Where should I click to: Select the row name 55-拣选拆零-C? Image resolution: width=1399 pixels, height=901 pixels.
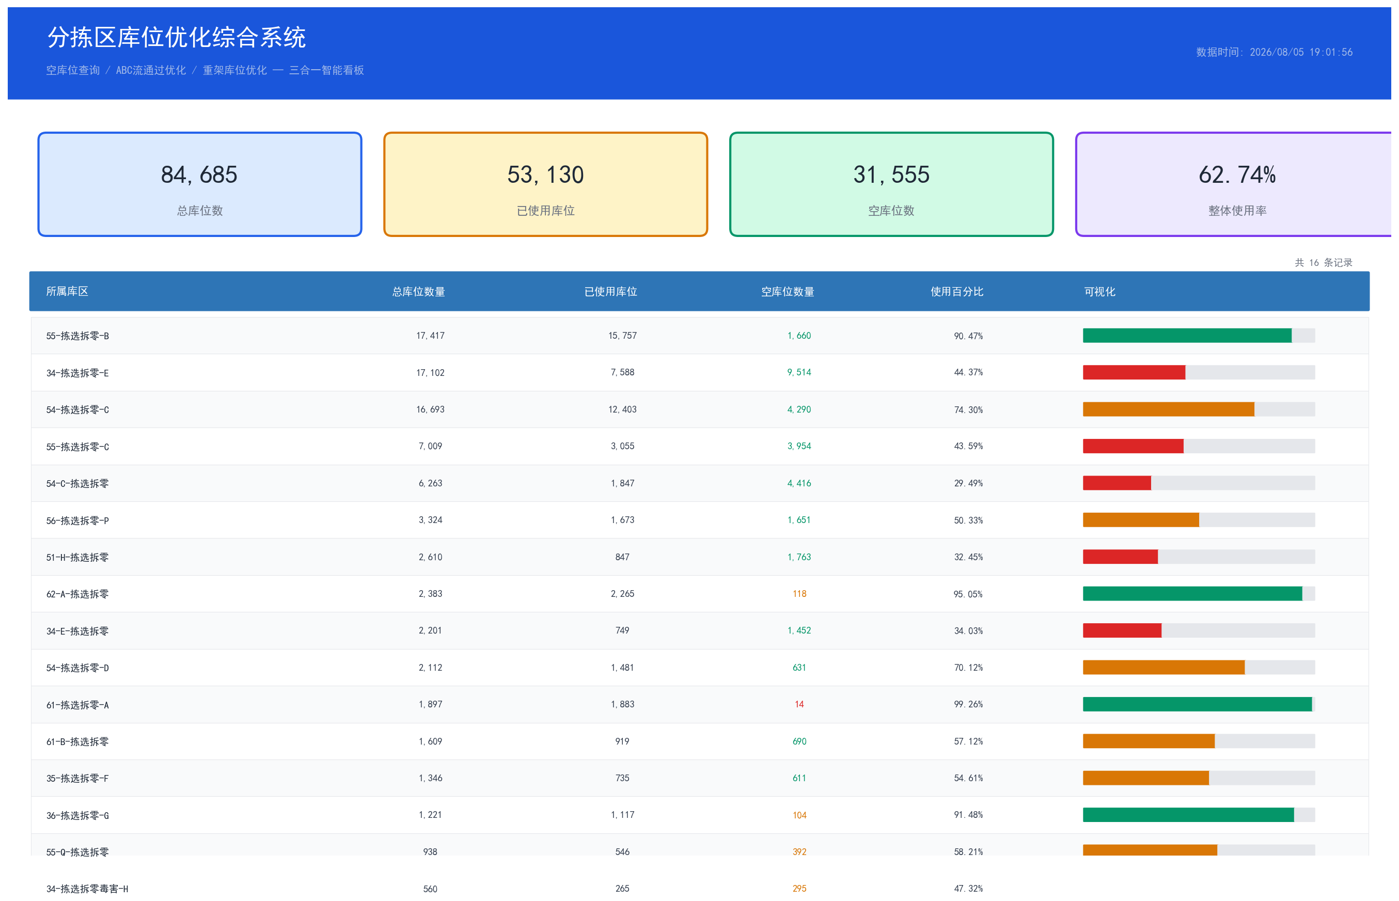(x=77, y=447)
